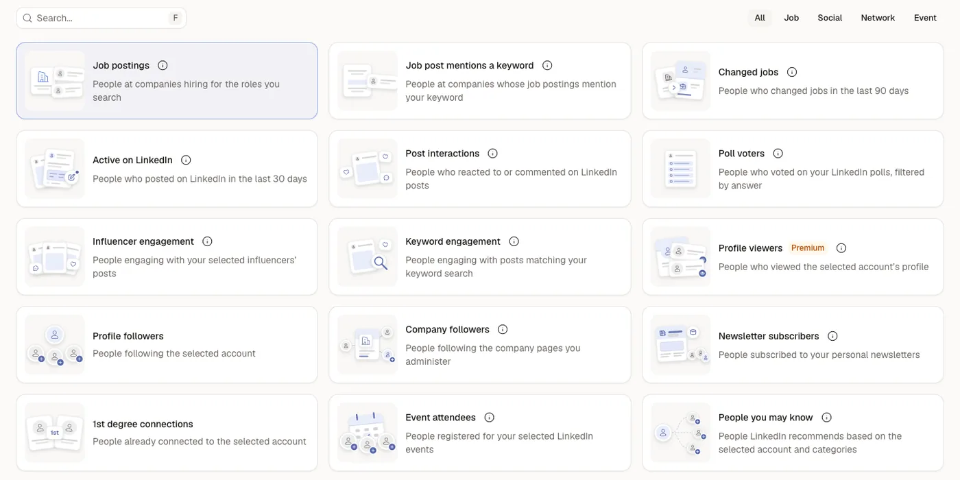Switch to the Network filter tab
Image resolution: width=960 pixels, height=480 pixels.
[878, 18]
